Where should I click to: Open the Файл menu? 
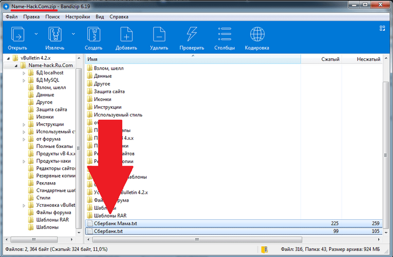pyautogui.click(x=11, y=17)
